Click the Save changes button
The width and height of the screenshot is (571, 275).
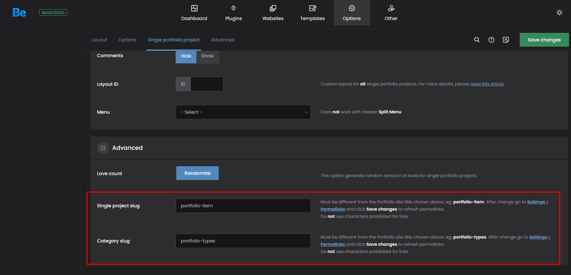point(544,40)
